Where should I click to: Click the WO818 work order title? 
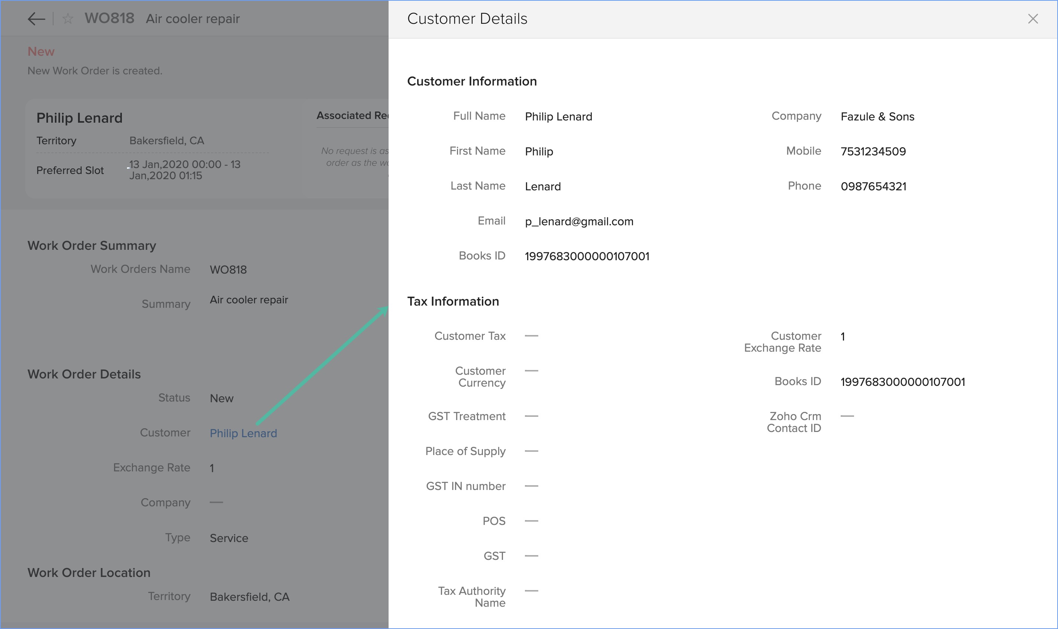(x=109, y=18)
